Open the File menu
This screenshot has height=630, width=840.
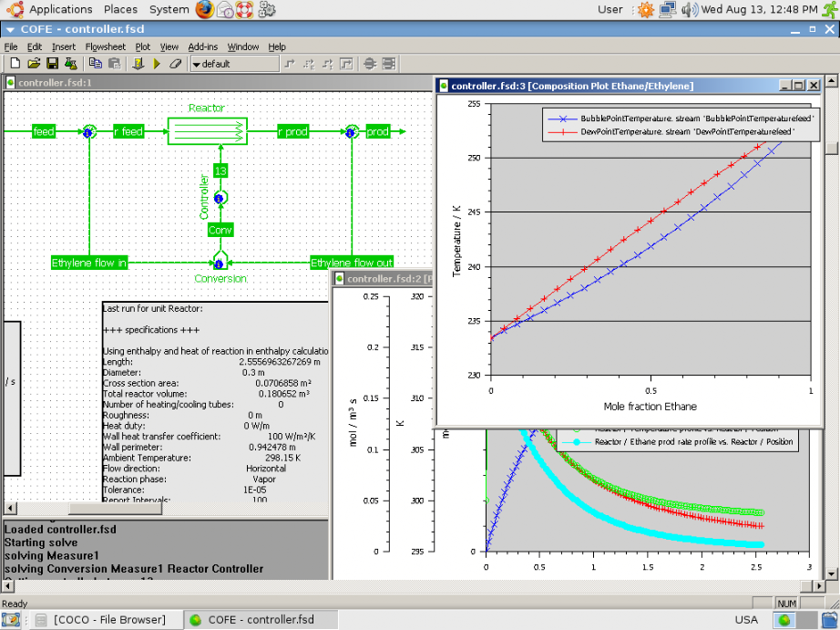click(x=11, y=46)
